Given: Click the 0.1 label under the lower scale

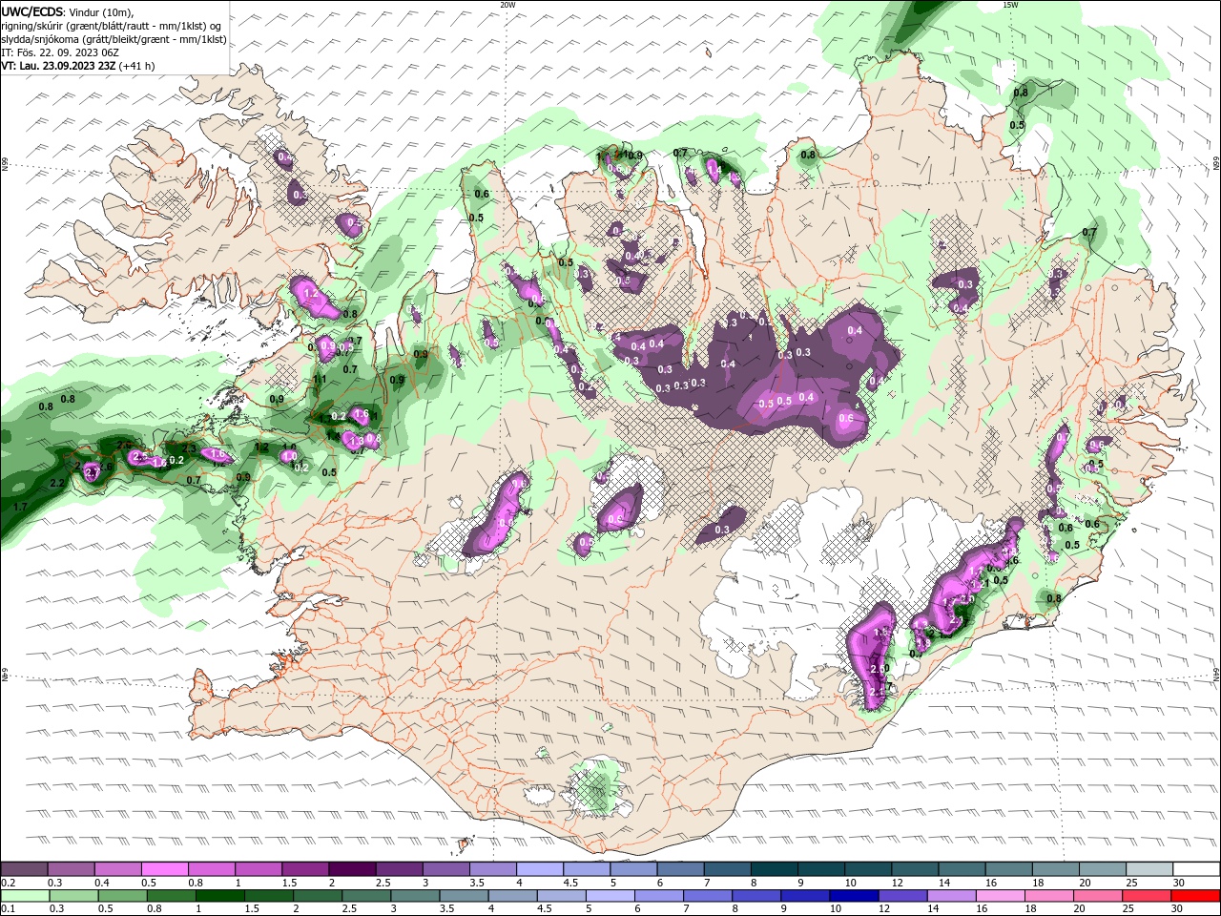Looking at the screenshot, I should tap(8, 909).
